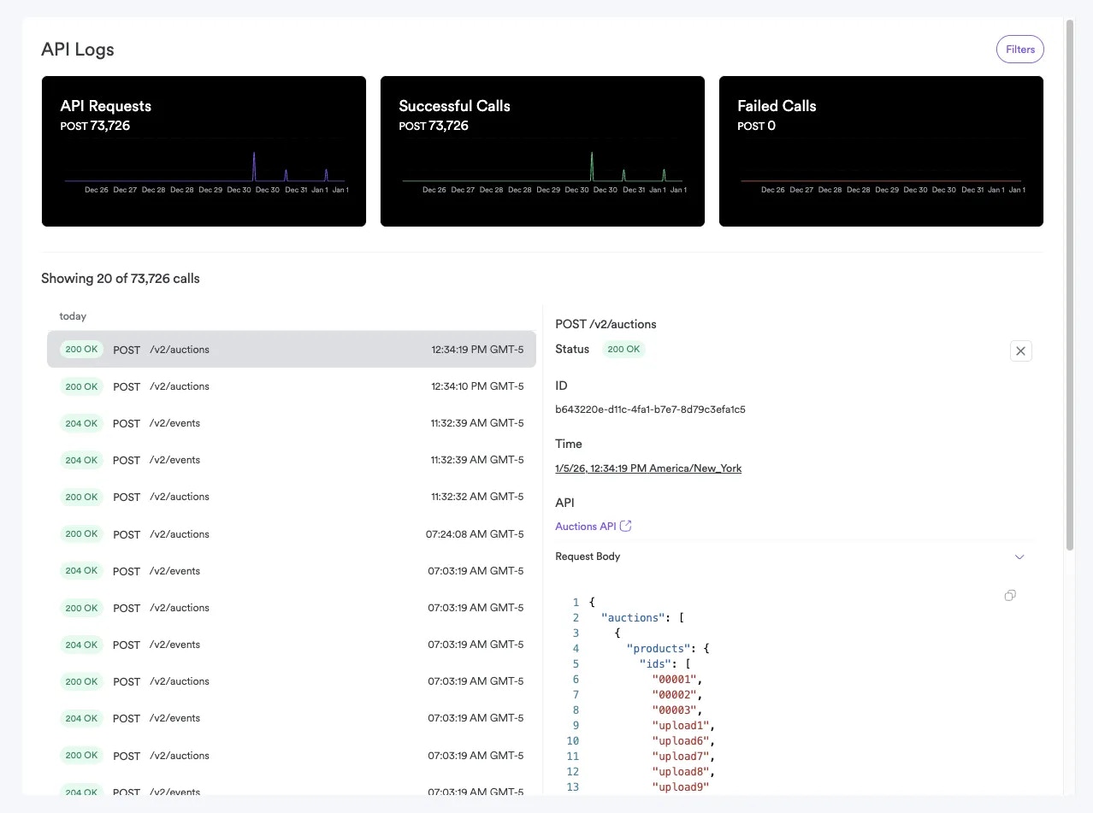The image size is (1093, 813).
Task: Click the 200 OK badge in the detail panel
Action: pos(623,349)
